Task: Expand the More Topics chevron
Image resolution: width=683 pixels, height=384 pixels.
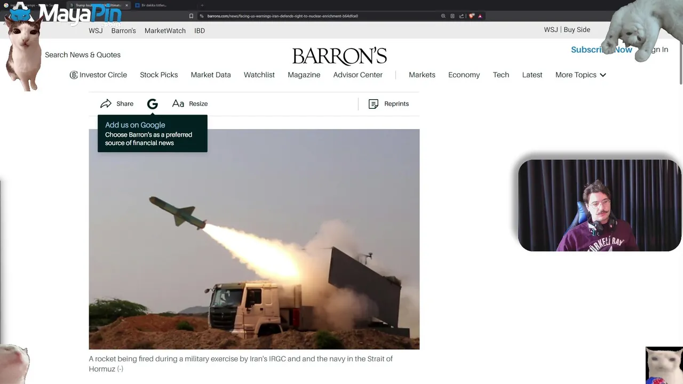Action: (x=603, y=75)
